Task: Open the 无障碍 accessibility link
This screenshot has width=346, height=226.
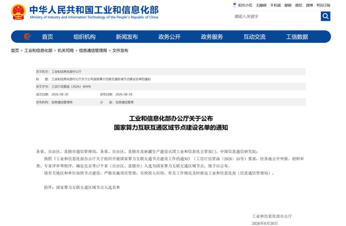Action: pos(261,5)
